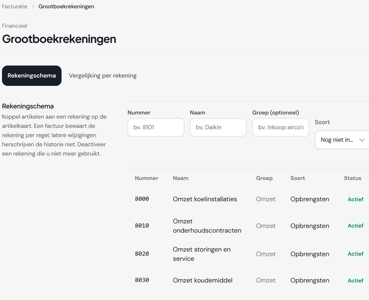Viewport: 369px width, 300px height.
Task: Click Omzet storingen en service name
Action: (202, 254)
